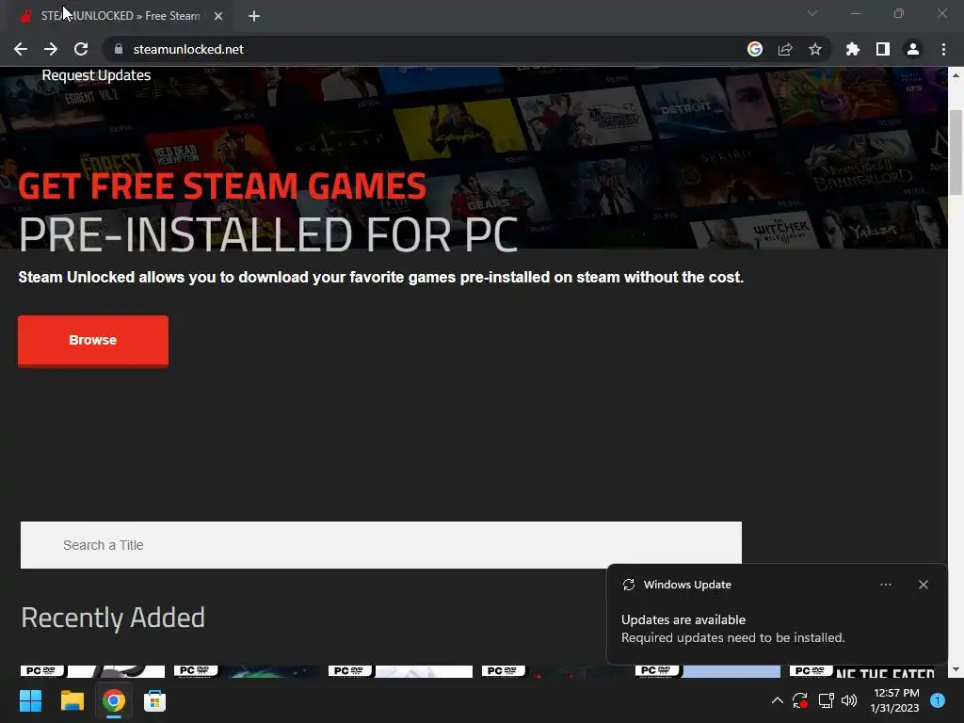Focus the Search a Title field
Screen dimensions: 964x723
pyautogui.click(x=381, y=545)
